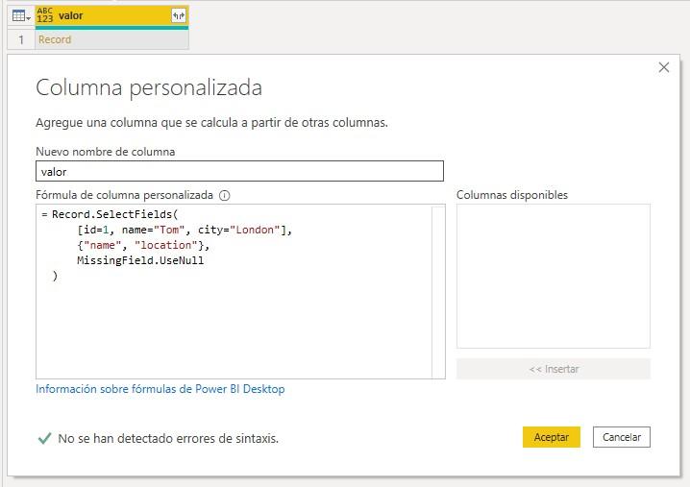The height and width of the screenshot is (487, 690).
Task: Click the green syntax check icon
Action: coord(43,438)
